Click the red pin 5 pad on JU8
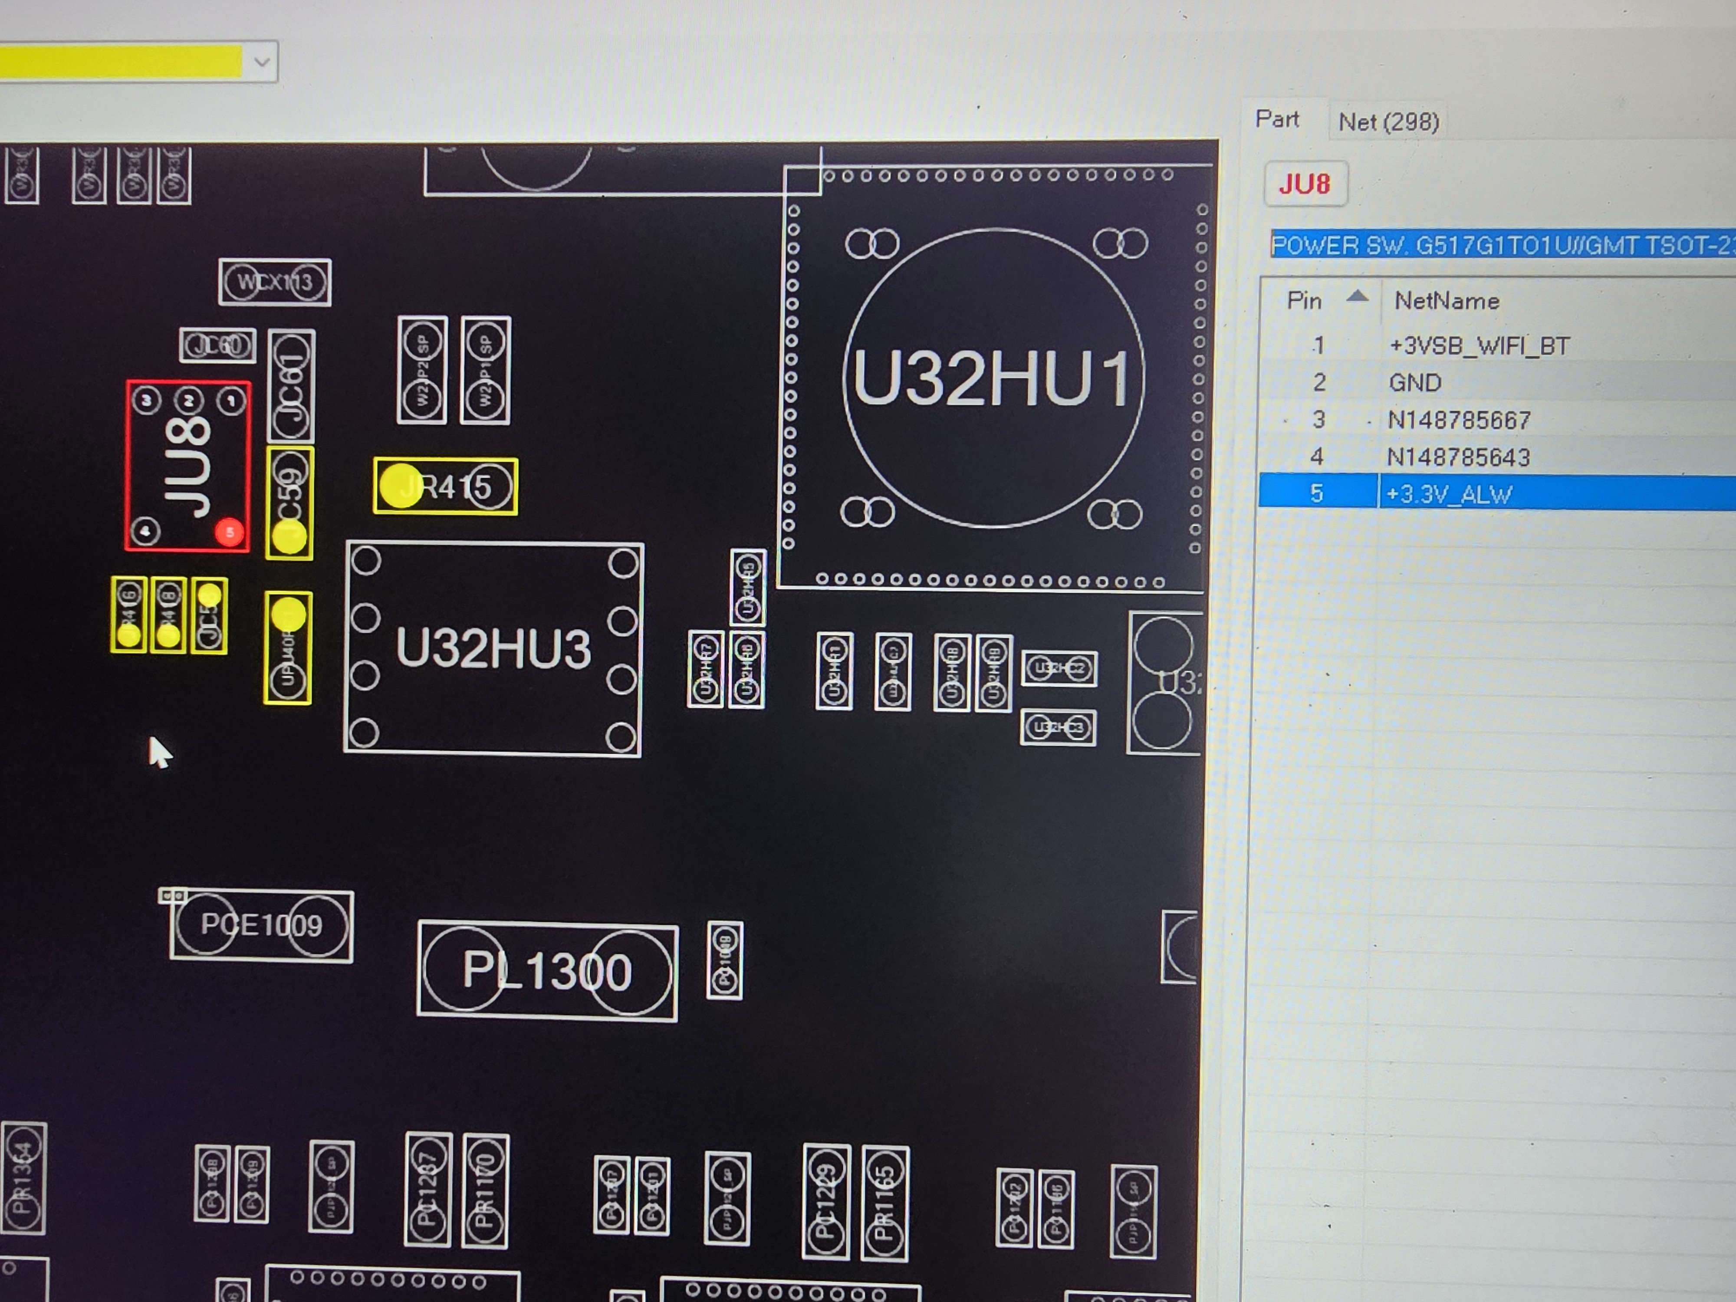The height and width of the screenshot is (1302, 1736). click(229, 532)
